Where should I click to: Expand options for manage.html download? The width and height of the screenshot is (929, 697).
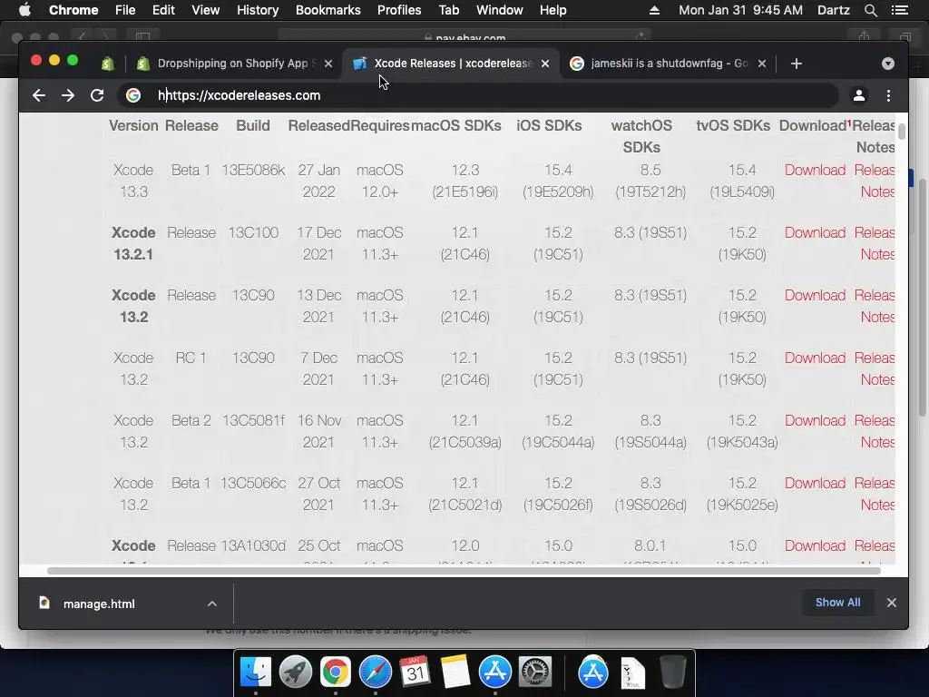(x=212, y=604)
